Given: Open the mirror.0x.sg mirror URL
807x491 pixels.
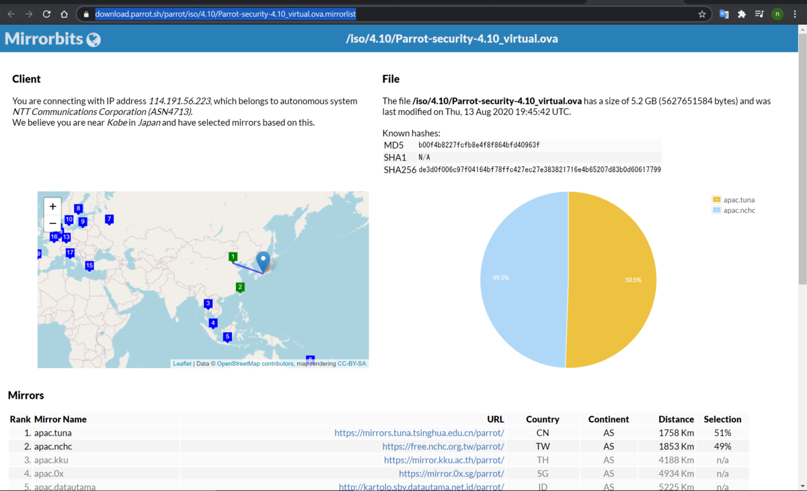Looking at the screenshot, I should pos(451,474).
